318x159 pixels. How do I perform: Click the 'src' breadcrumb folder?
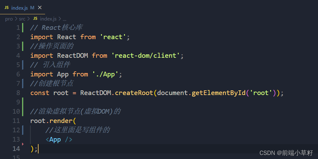[x=22, y=19]
